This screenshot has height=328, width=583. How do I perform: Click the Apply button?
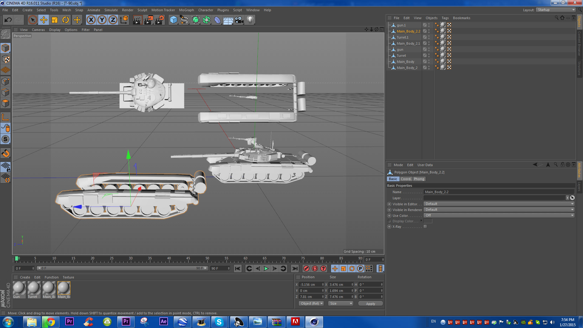tap(370, 304)
